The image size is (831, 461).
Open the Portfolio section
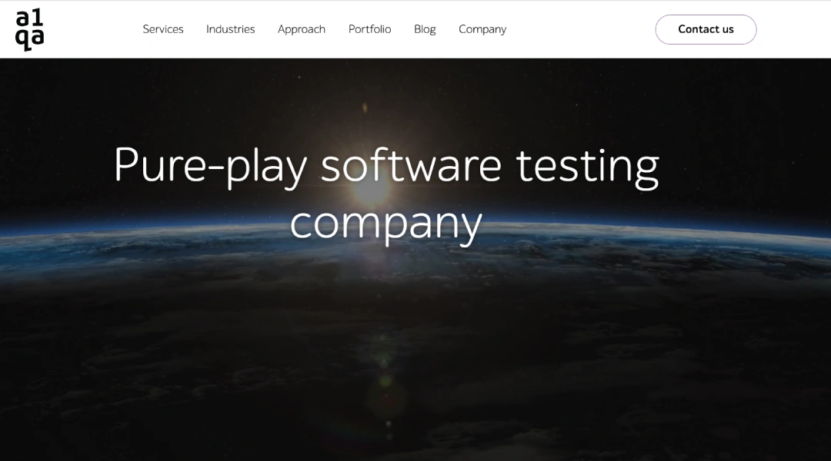[x=369, y=29]
